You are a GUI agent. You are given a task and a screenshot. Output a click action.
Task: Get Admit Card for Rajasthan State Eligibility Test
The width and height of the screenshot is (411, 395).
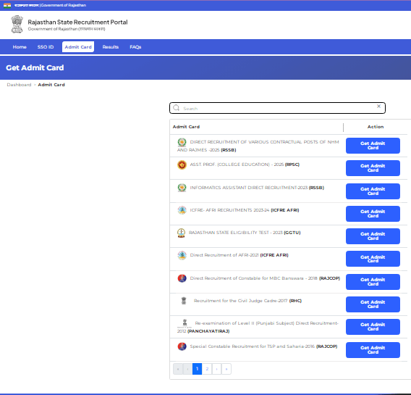tap(373, 236)
